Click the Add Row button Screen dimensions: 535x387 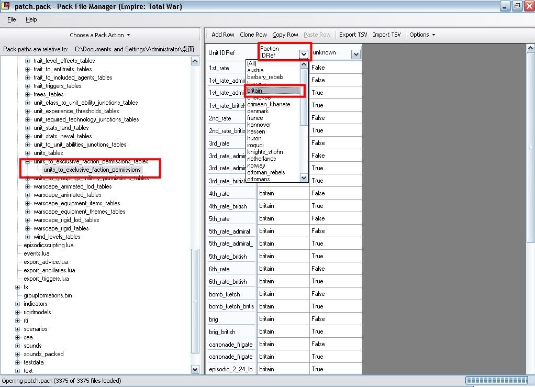[x=222, y=35]
